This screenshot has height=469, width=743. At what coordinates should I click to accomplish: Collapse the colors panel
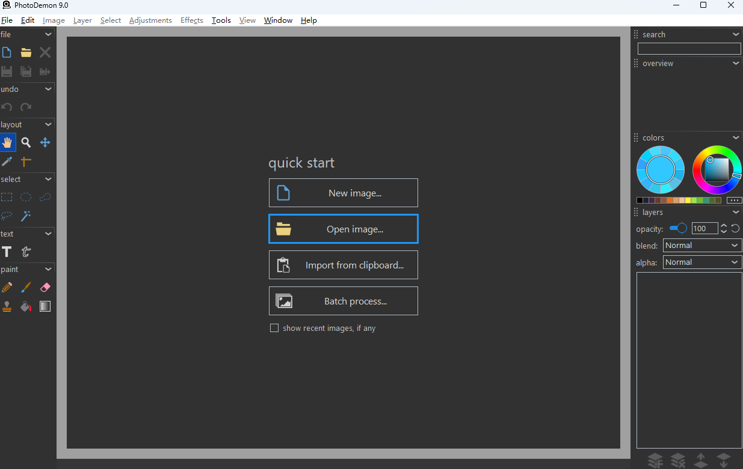736,138
